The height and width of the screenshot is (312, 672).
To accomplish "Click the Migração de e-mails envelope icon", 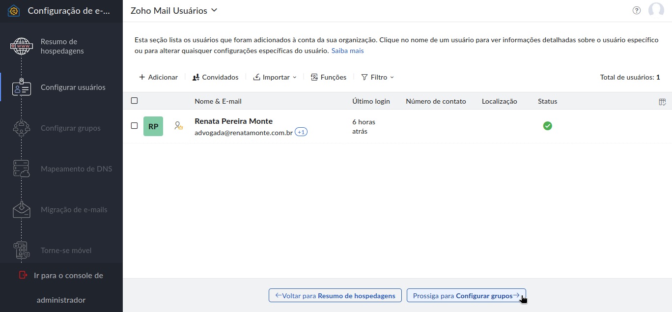I will coord(21,210).
